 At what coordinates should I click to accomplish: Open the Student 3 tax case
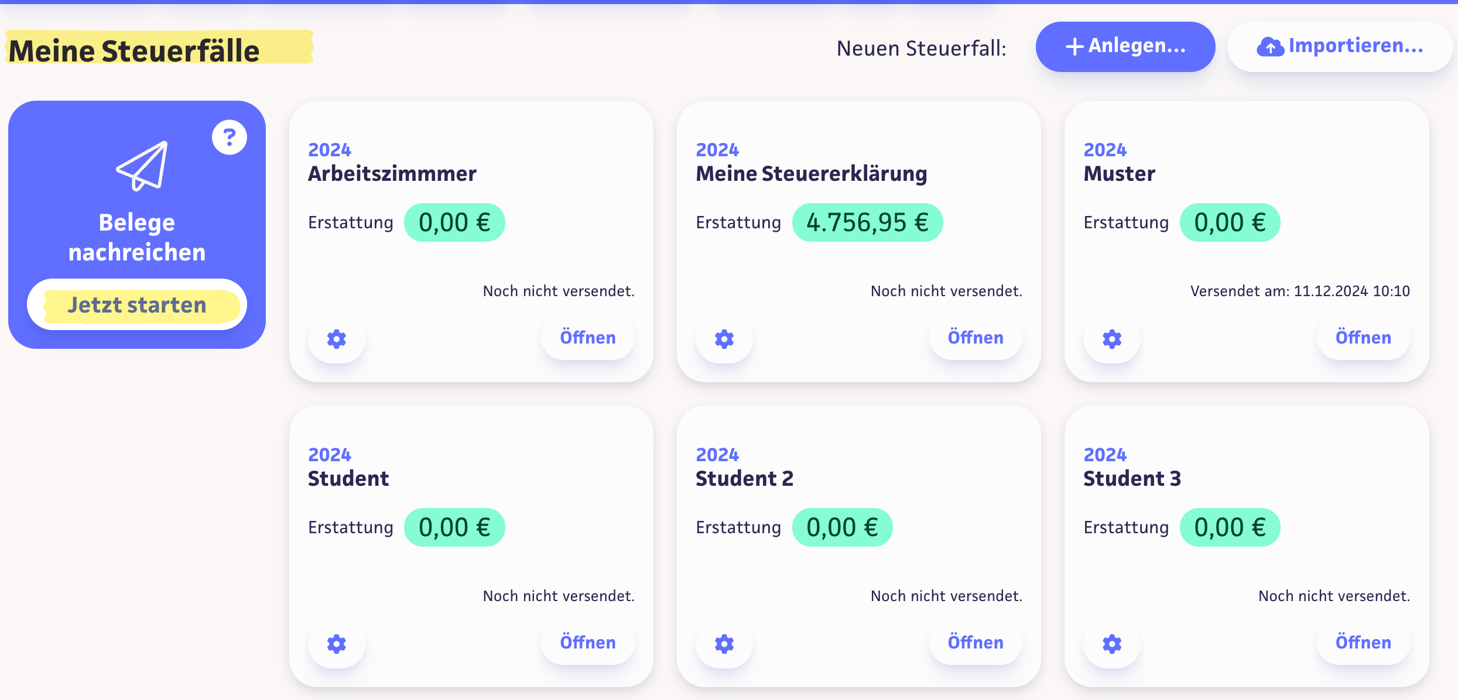tap(1363, 643)
